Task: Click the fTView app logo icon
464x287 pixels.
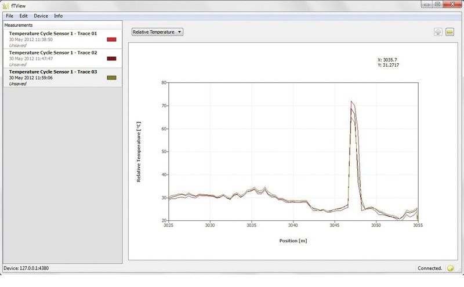Action: 6,5
